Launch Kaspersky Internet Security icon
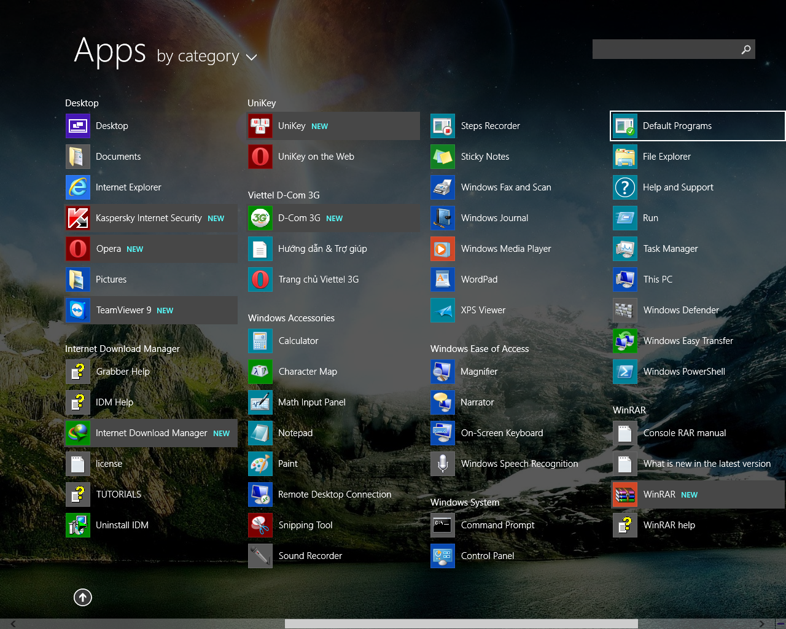This screenshot has height=629, width=786. [78, 218]
